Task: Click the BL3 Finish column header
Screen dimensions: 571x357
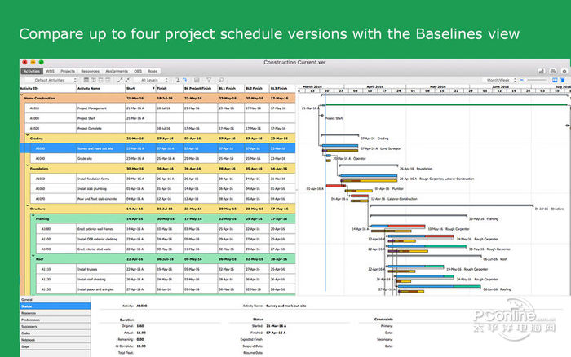Action: pyautogui.click(x=282, y=88)
